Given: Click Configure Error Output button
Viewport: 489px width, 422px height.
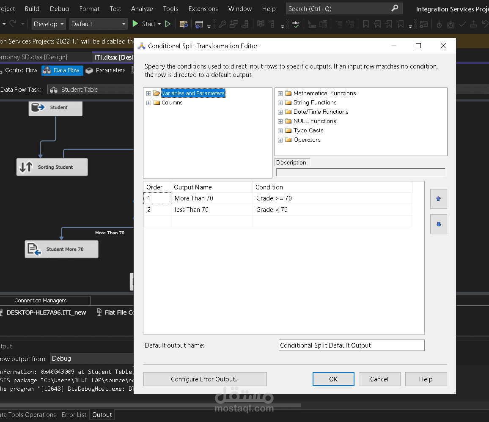Looking at the screenshot, I should coord(205,379).
